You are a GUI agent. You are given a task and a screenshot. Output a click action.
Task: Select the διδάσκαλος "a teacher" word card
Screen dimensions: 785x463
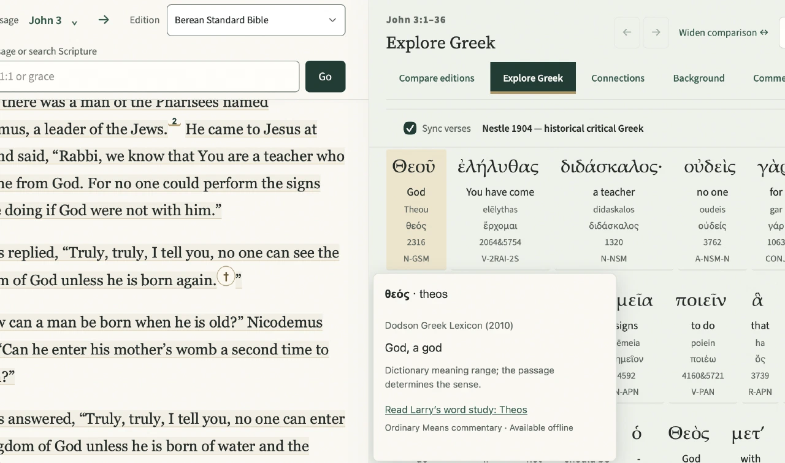point(614,209)
